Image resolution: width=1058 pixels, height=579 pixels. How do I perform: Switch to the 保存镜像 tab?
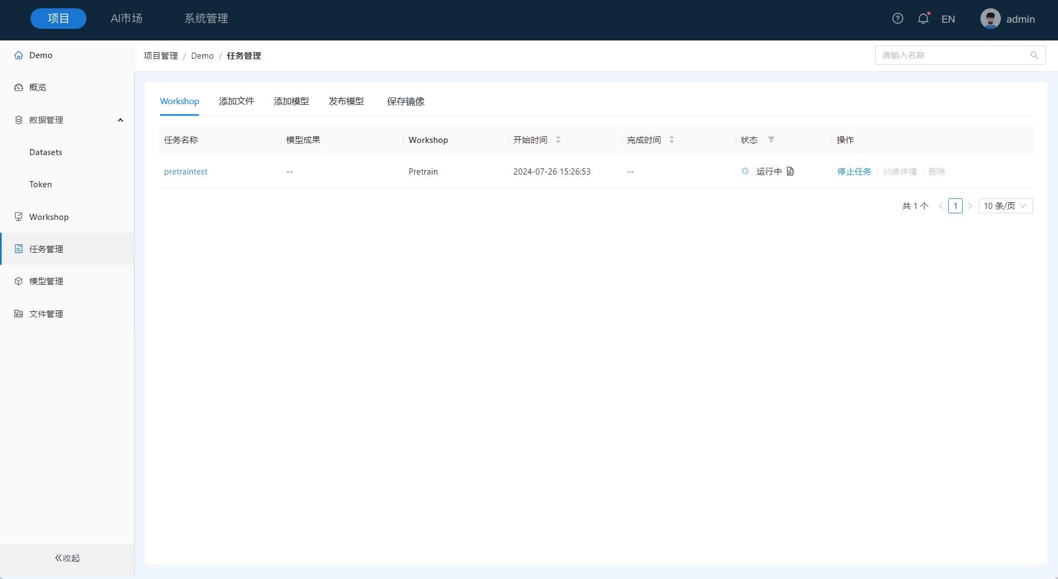405,101
